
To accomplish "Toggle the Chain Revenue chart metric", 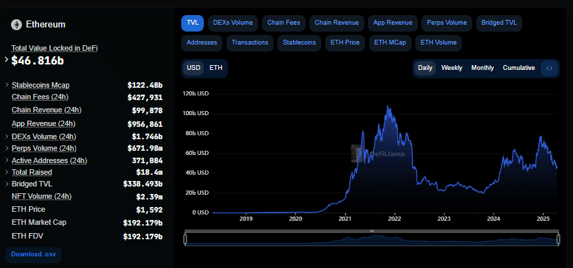I will (336, 23).
